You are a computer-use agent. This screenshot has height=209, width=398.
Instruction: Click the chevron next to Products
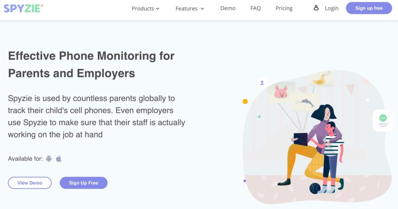158,9
